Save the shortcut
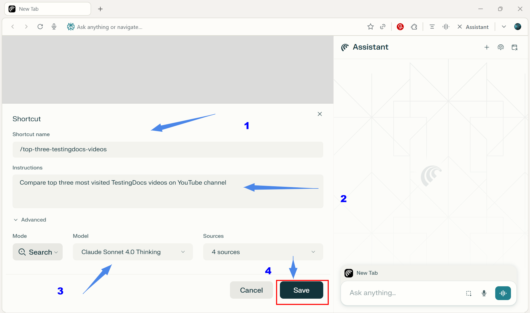The width and height of the screenshot is (530, 313). (301, 290)
